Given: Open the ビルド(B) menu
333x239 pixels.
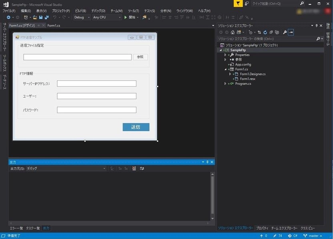Looking at the screenshot, I should [80, 11].
